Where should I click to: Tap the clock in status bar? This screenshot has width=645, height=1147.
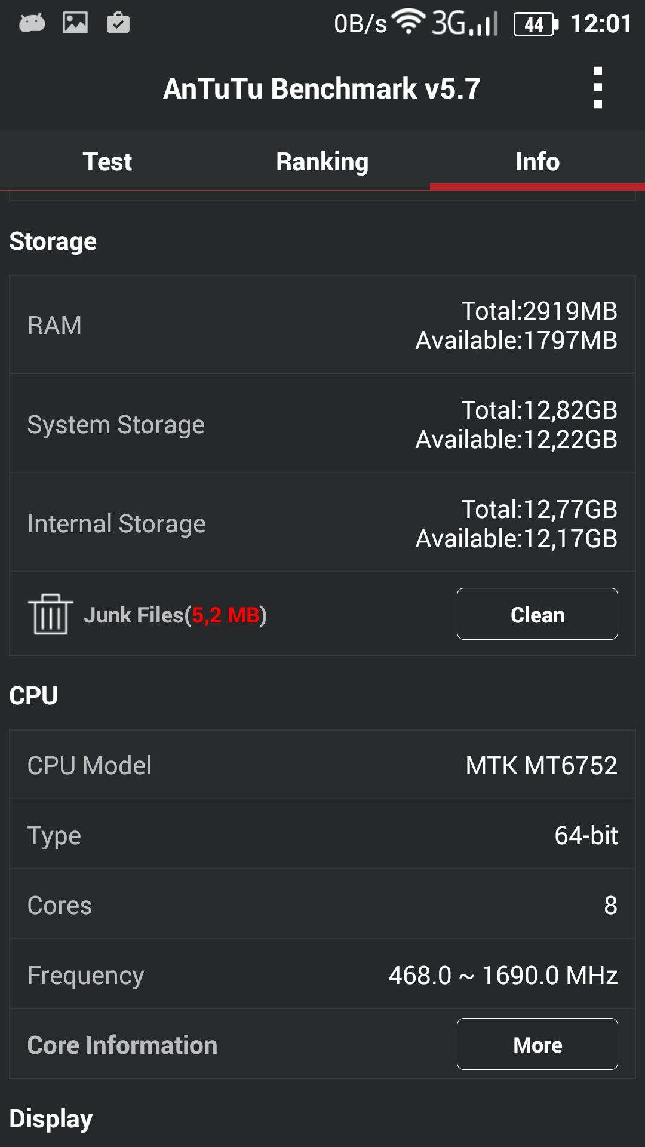click(x=601, y=24)
